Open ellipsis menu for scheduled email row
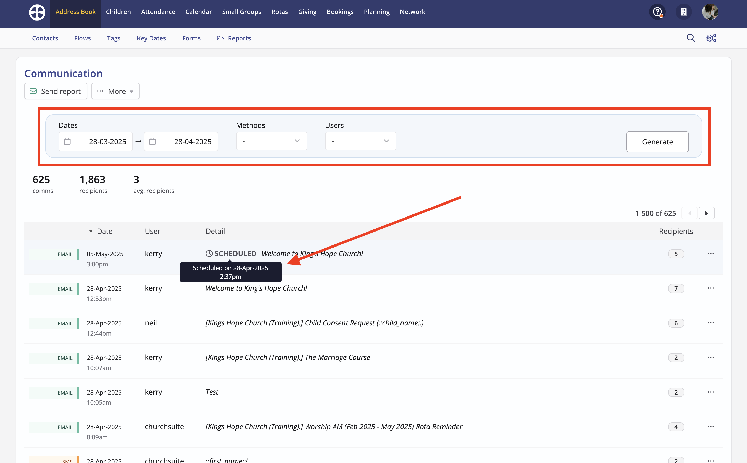 (x=711, y=254)
